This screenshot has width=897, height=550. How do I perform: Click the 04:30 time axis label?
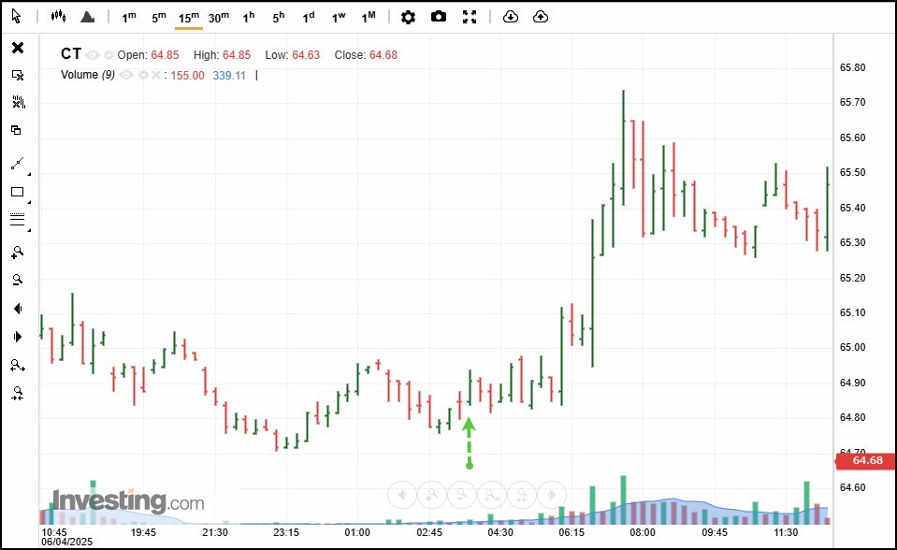tap(500, 532)
